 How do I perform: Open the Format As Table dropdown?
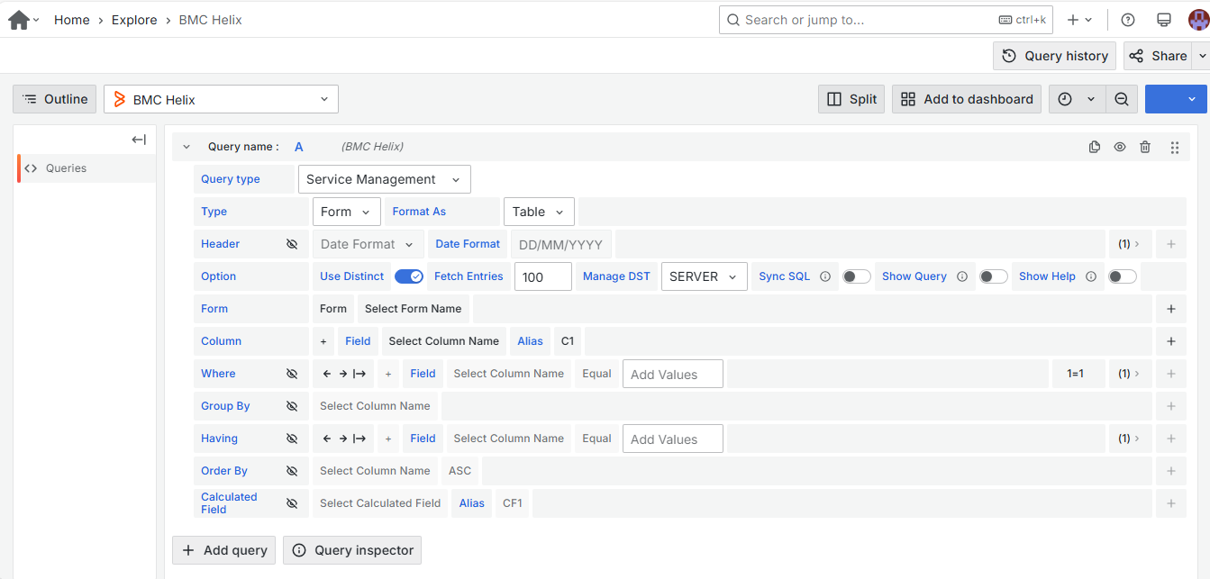tap(539, 212)
